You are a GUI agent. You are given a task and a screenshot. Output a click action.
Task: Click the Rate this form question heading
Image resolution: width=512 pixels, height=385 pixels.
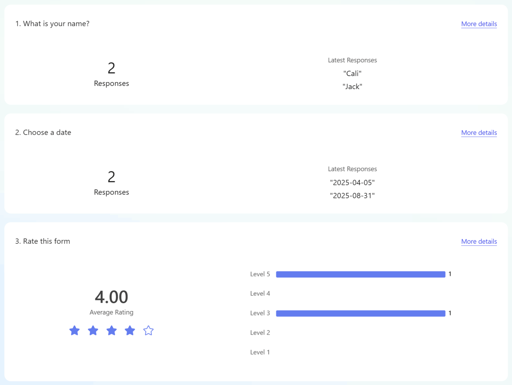(x=42, y=241)
